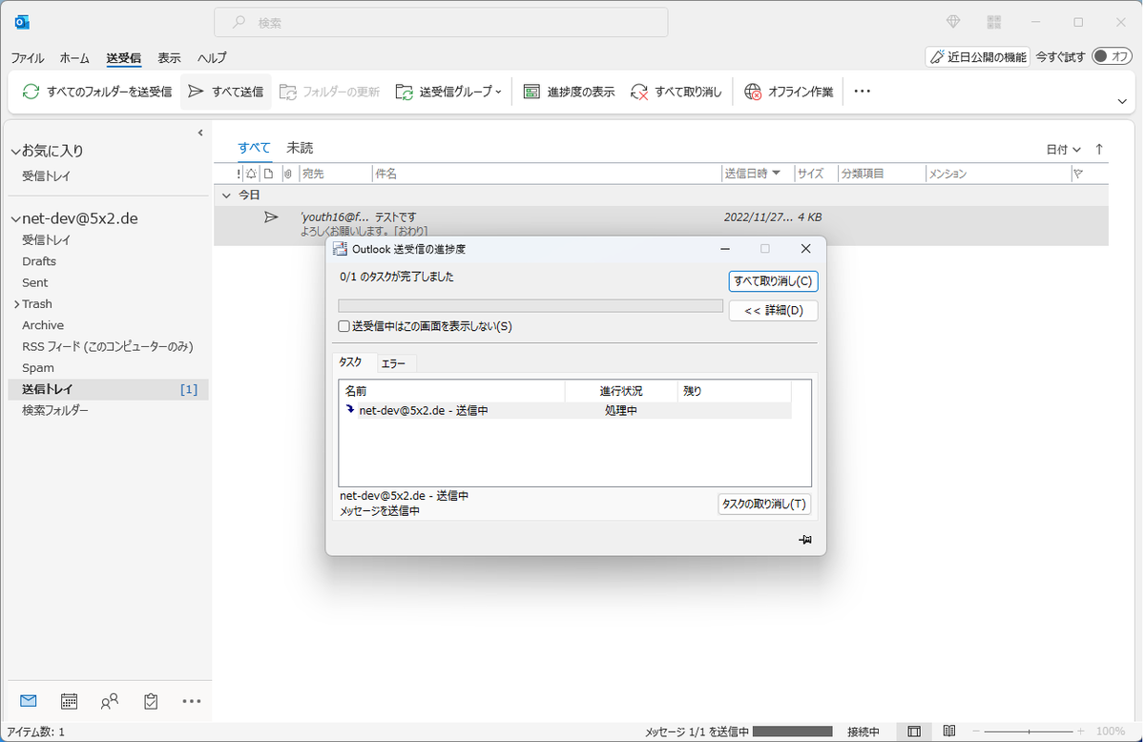Switch to normal view status icon
Screen dimensions: 1145x742
point(914,732)
